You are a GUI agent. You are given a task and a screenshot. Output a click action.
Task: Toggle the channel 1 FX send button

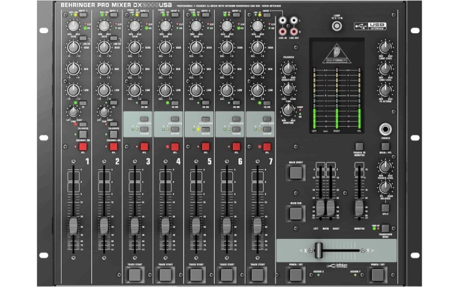click(83, 103)
